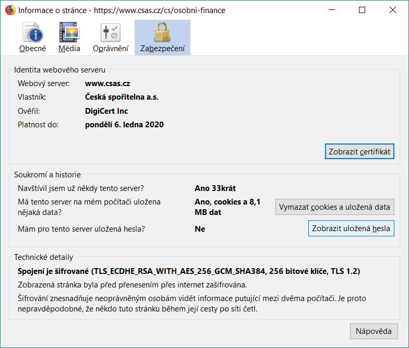Screen dimensions: 409x348
Task: Click owner text Česká spořitelna a.s.
Action: pyautogui.click(x=122, y=97)
